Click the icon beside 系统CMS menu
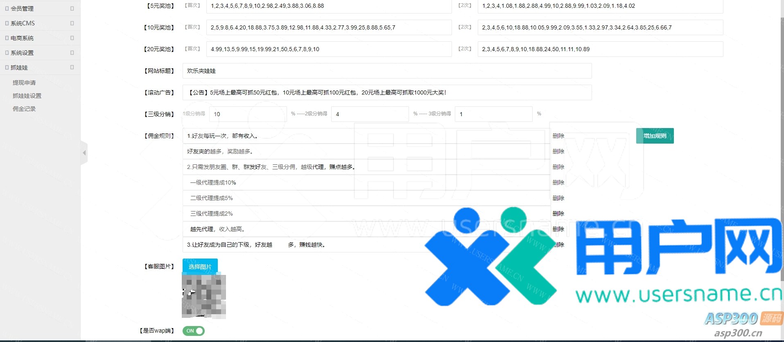 (x=7, y=23)
